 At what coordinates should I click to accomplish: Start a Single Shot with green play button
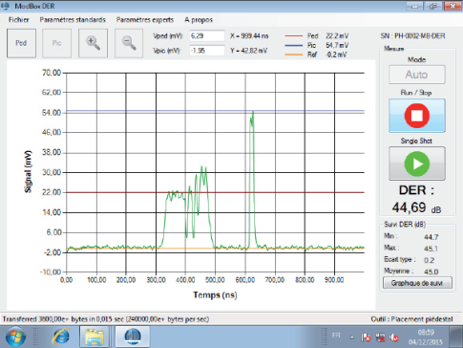[417, 163]
